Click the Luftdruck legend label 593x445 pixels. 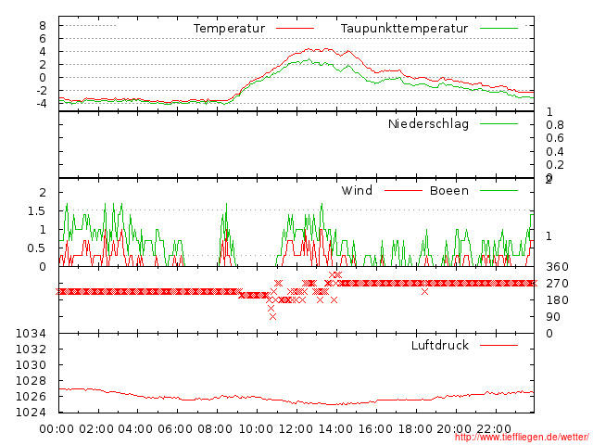(440, 345)
